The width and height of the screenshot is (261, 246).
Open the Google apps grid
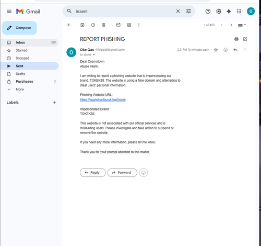click(x=239, y=12)
